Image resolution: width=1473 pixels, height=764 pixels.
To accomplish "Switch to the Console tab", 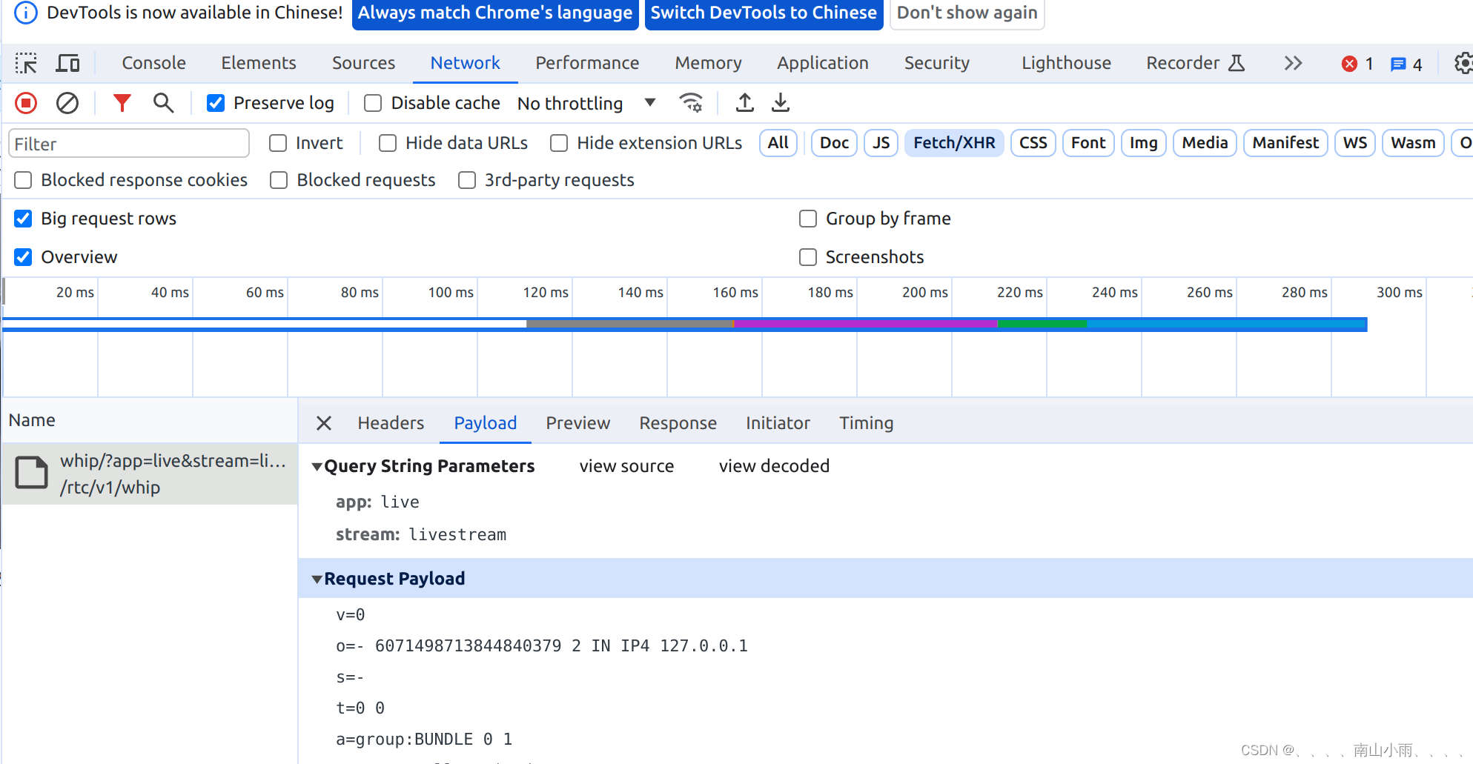I will (x=153, y=63).
